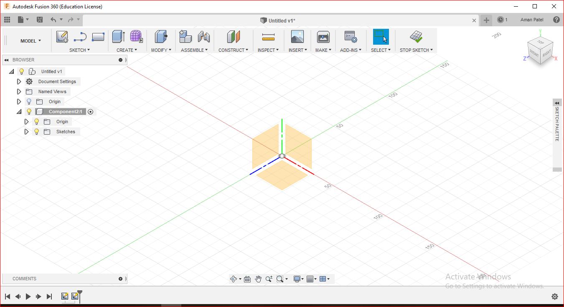Open timeline settings gear

coord(555,297)
